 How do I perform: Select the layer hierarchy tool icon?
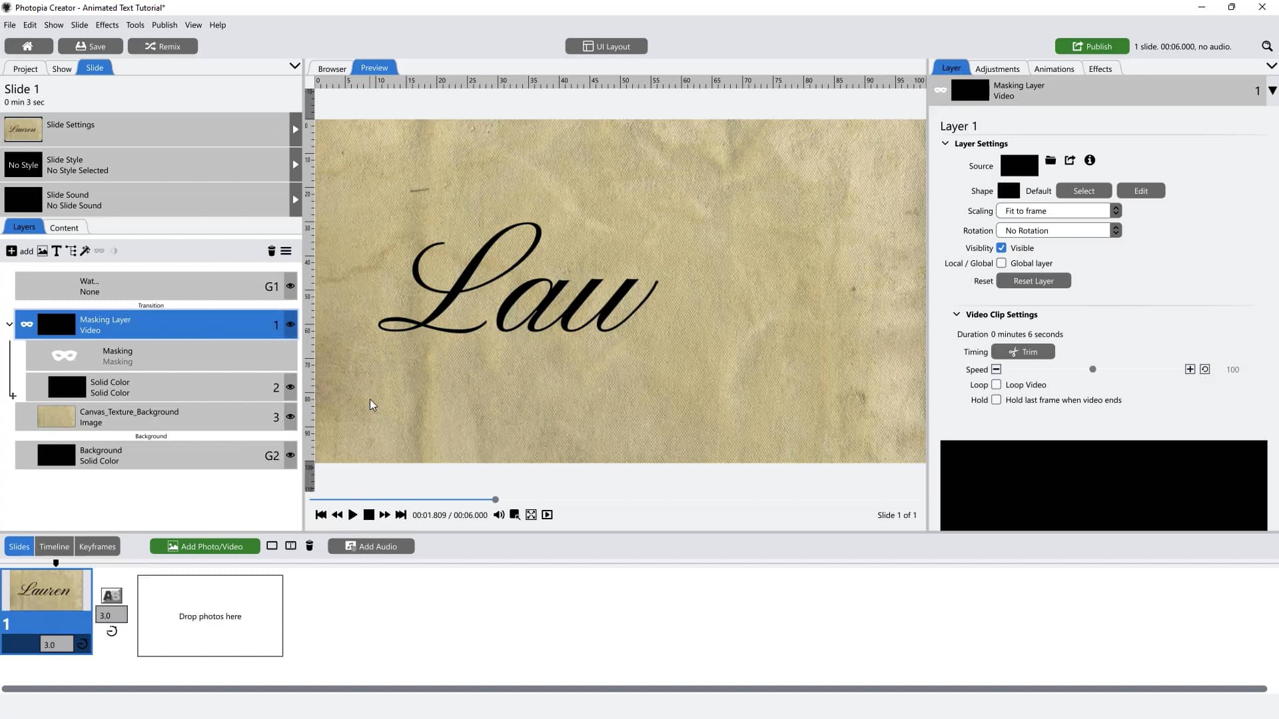click(71, 251)
